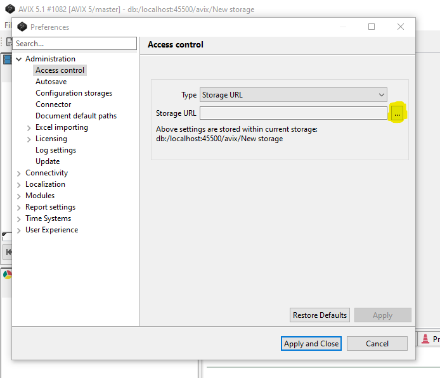Expand the Localization section

pos(18,184)
